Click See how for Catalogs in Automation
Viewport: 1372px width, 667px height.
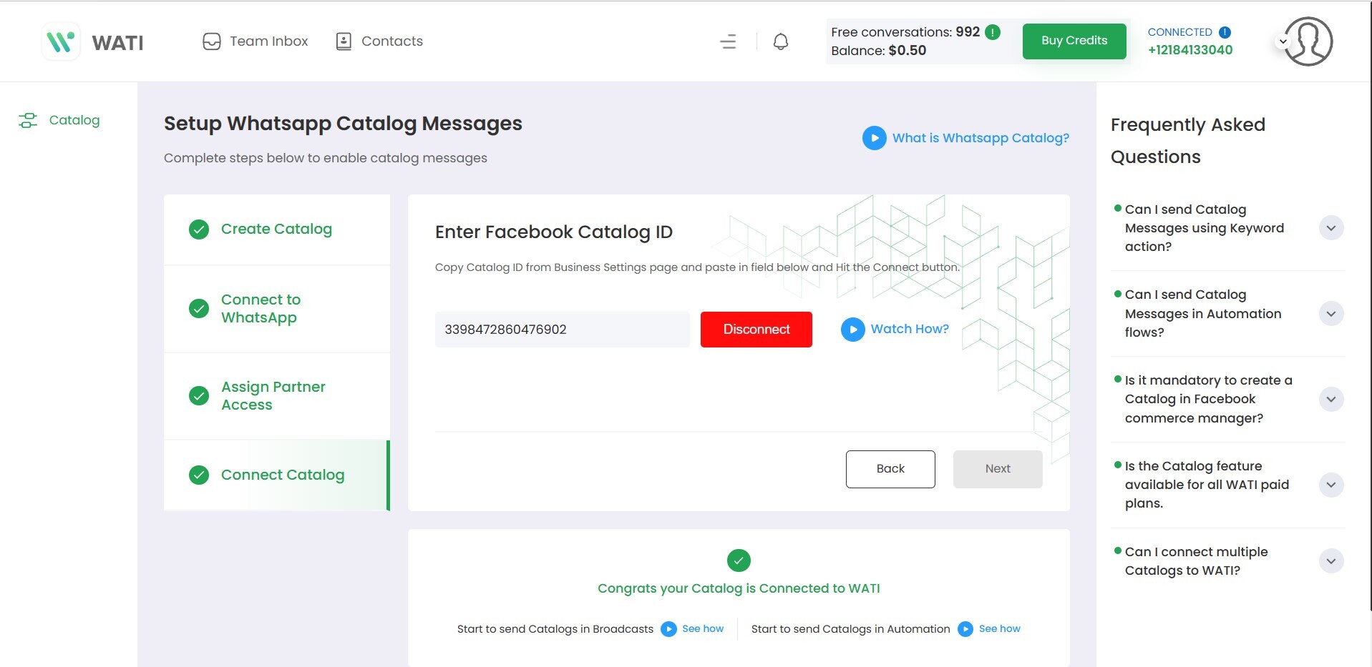1000,629
